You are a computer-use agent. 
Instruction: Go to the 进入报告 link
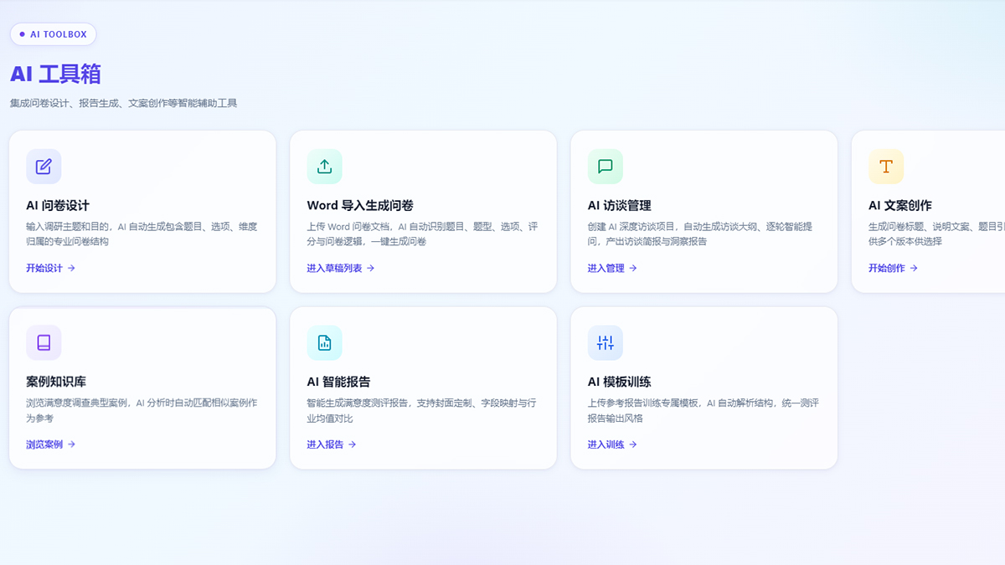click(x=332, y=444)
